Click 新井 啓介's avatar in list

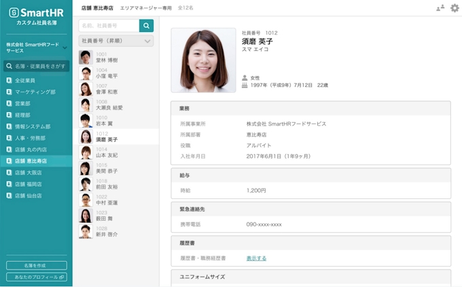tap(85, 231)
